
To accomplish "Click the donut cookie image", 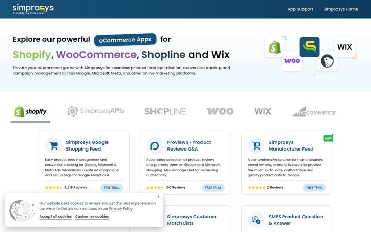I will pyautogui.click(x=22, y=210).
